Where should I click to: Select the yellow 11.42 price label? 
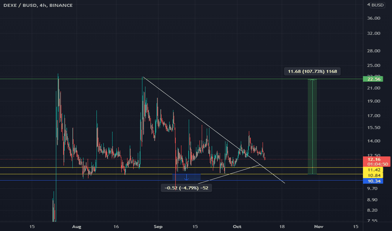pos(373,170)
